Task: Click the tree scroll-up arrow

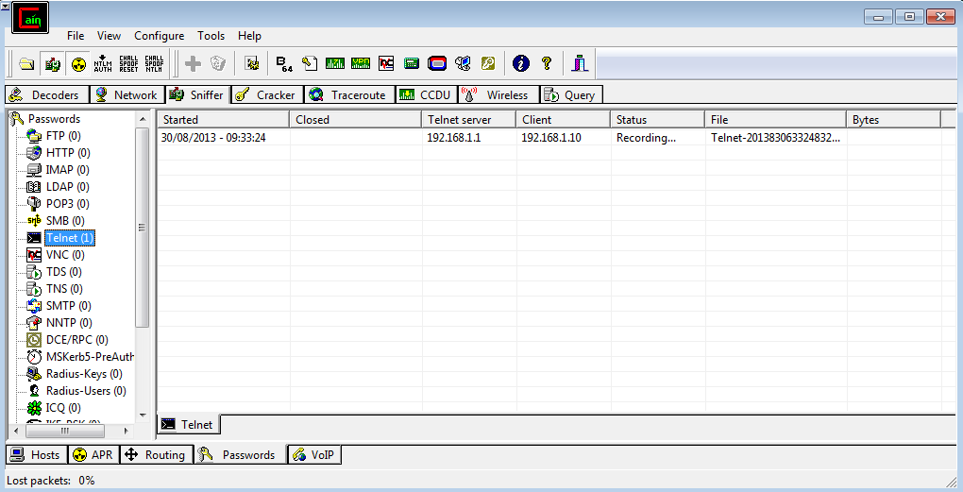Action: [143, 119]
